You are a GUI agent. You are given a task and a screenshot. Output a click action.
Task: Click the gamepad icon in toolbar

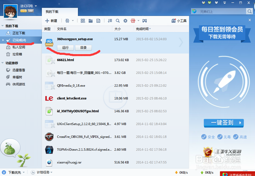click(145, 21)
